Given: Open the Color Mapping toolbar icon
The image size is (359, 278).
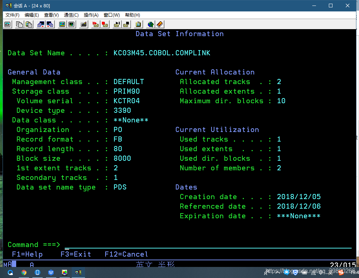Looking at the screenshot, I should click(71, 24).
